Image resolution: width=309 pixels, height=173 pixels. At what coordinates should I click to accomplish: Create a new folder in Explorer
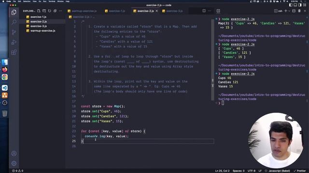[44, 11]
